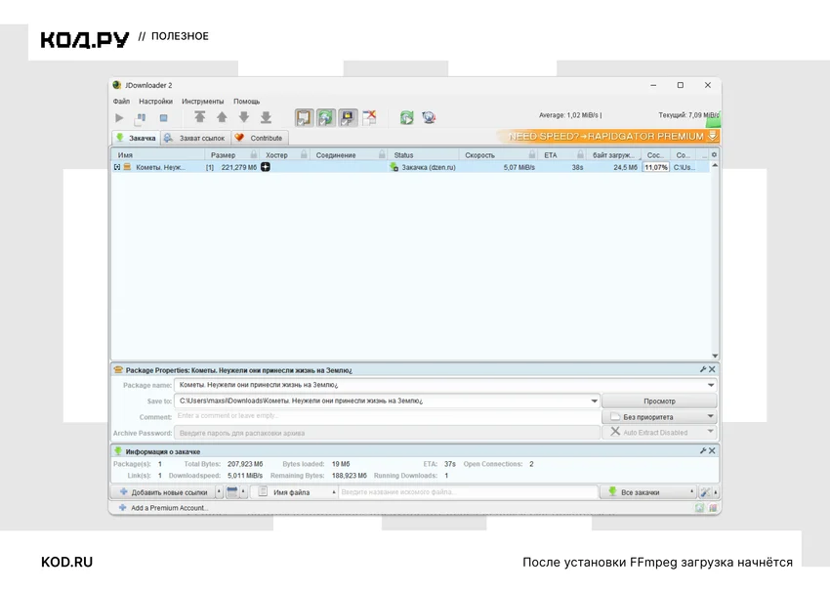Pause downloads with the pause toolbar icon
830x591 pixels.
coord(141,118)
